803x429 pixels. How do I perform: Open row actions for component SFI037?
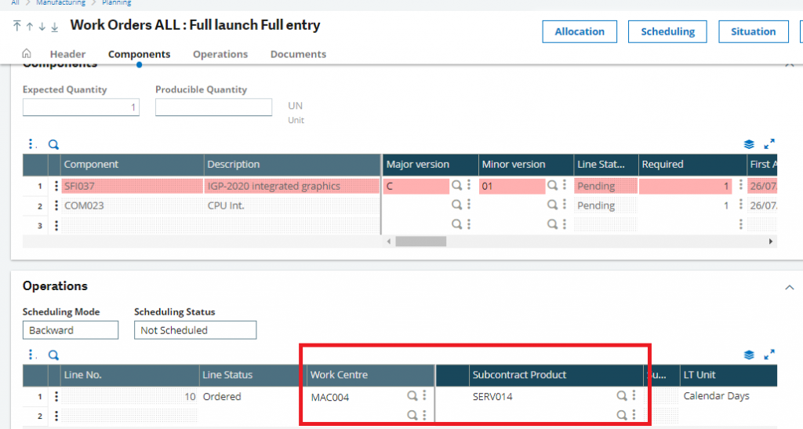click(x=56, y=186)
